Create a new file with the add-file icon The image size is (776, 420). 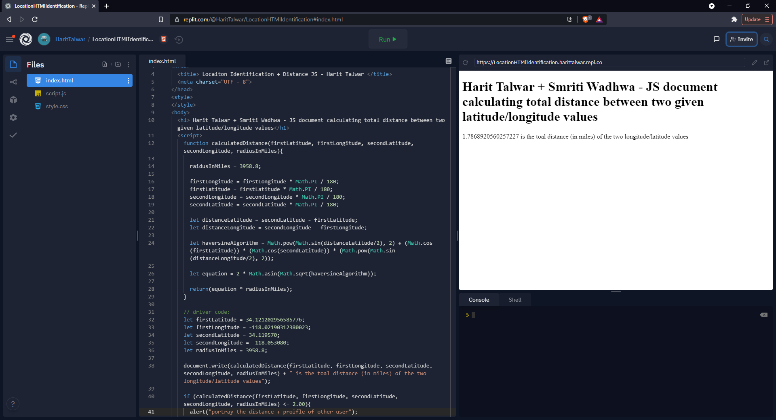tap(105, 64)
